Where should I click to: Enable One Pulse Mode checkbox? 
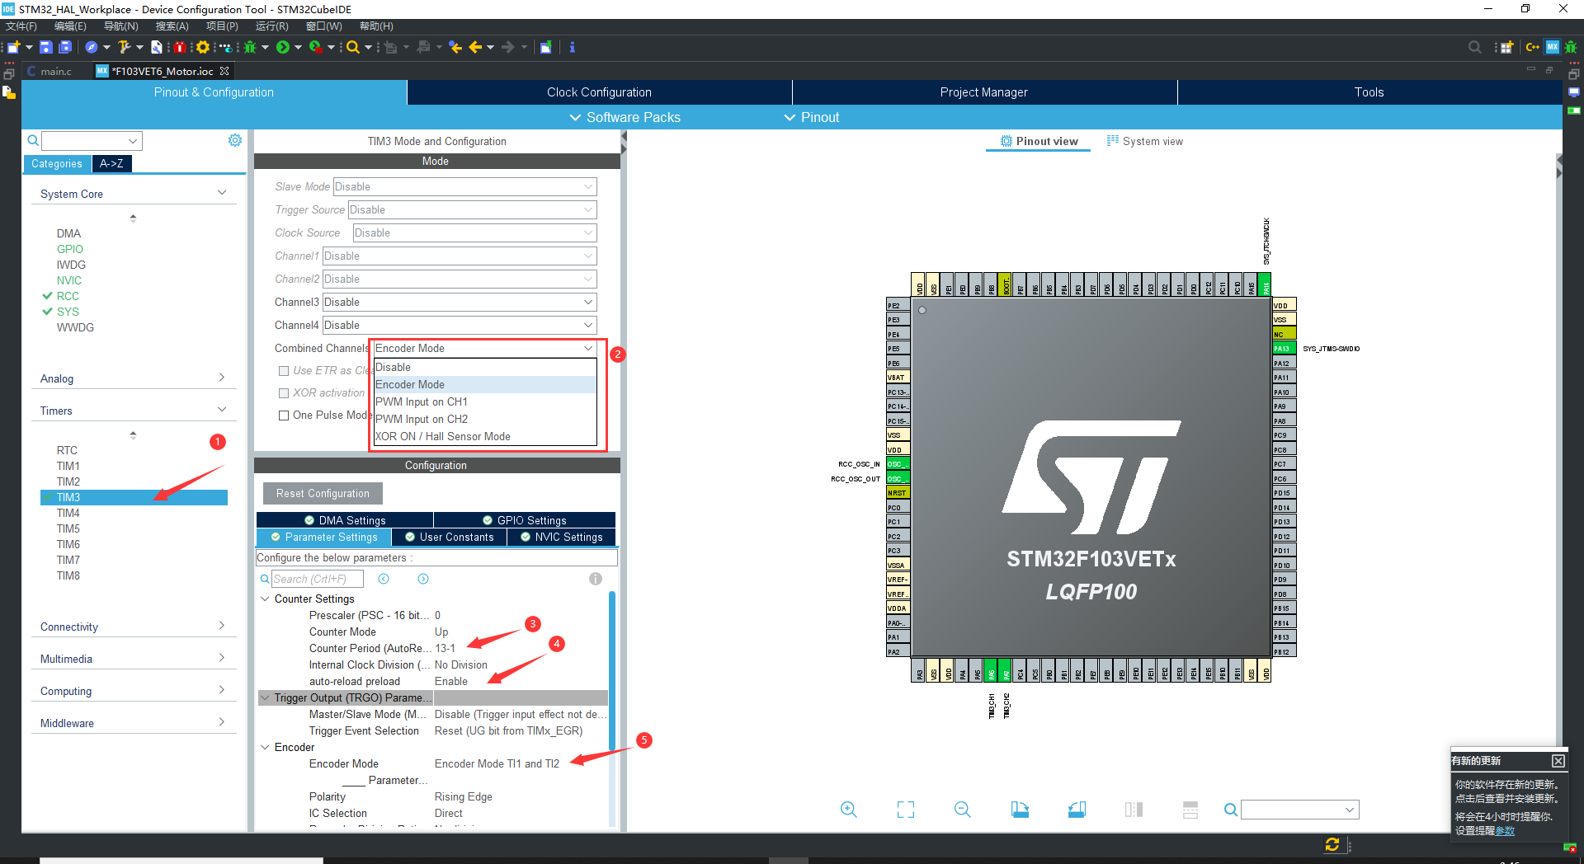(284, 416)
